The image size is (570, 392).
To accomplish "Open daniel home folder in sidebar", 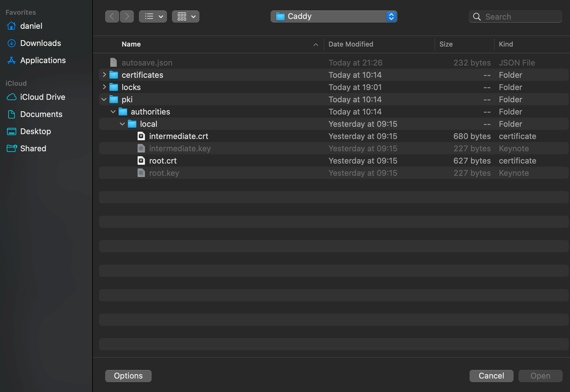I will tap(31, 26).
